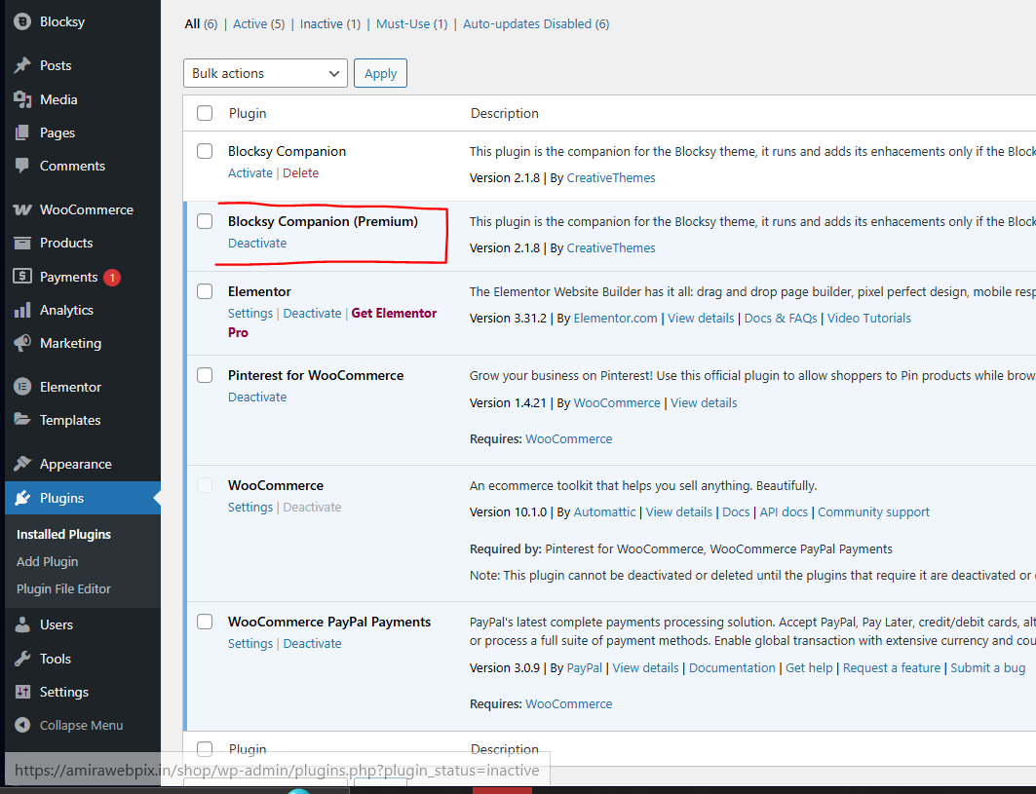Tick the WooCommerce PayPal Payments checkbox
This screenshot has width=1036, height=794.
[x=205, y=622]
